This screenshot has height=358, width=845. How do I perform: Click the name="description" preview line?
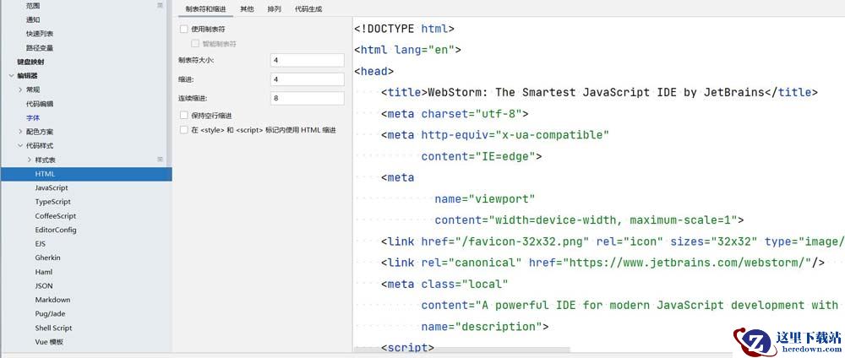484,326
